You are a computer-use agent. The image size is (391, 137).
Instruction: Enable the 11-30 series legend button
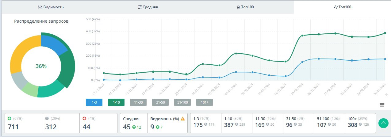pos(138,103)
